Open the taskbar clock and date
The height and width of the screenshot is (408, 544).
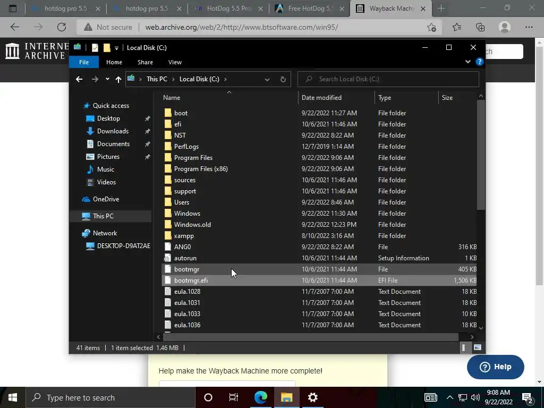[498, 397]
